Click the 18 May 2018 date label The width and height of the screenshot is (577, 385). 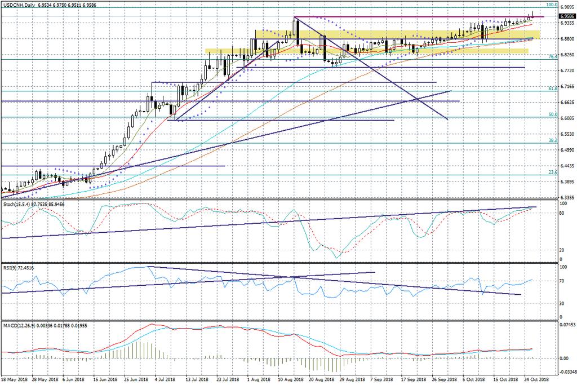(x=14, y=379)
